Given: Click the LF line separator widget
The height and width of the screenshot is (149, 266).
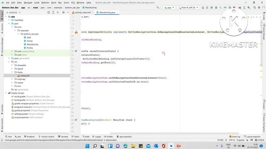Looking at the screenshot, I should point(226,140).
